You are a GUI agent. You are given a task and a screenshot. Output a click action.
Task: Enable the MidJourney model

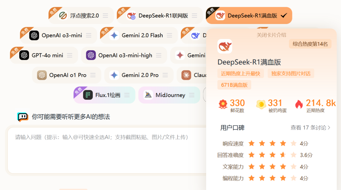point(169,95)
